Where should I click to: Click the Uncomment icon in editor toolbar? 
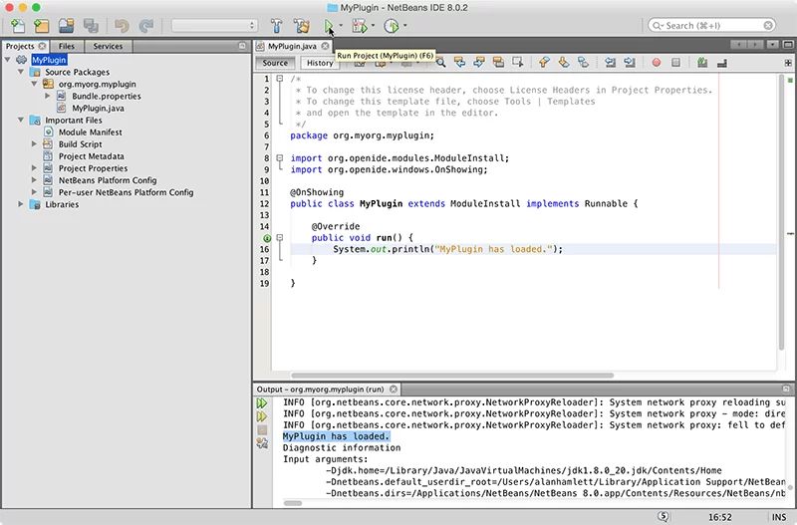721,63
